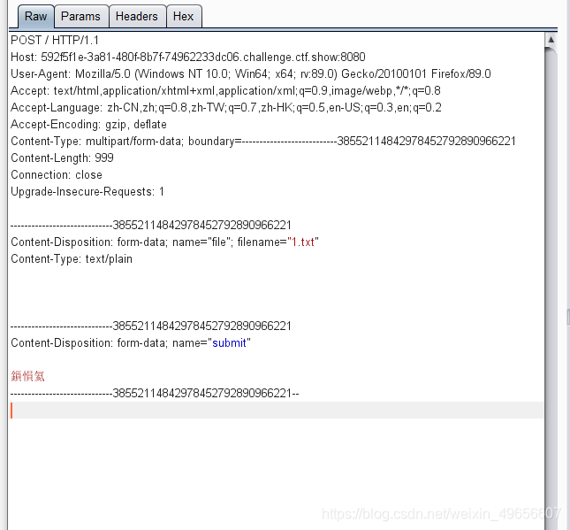Image resolution: width=570 pixels, height=530 pixels.
Task: Click the Accept-Encoding gzip, deflate line
Action: [88, 125]
